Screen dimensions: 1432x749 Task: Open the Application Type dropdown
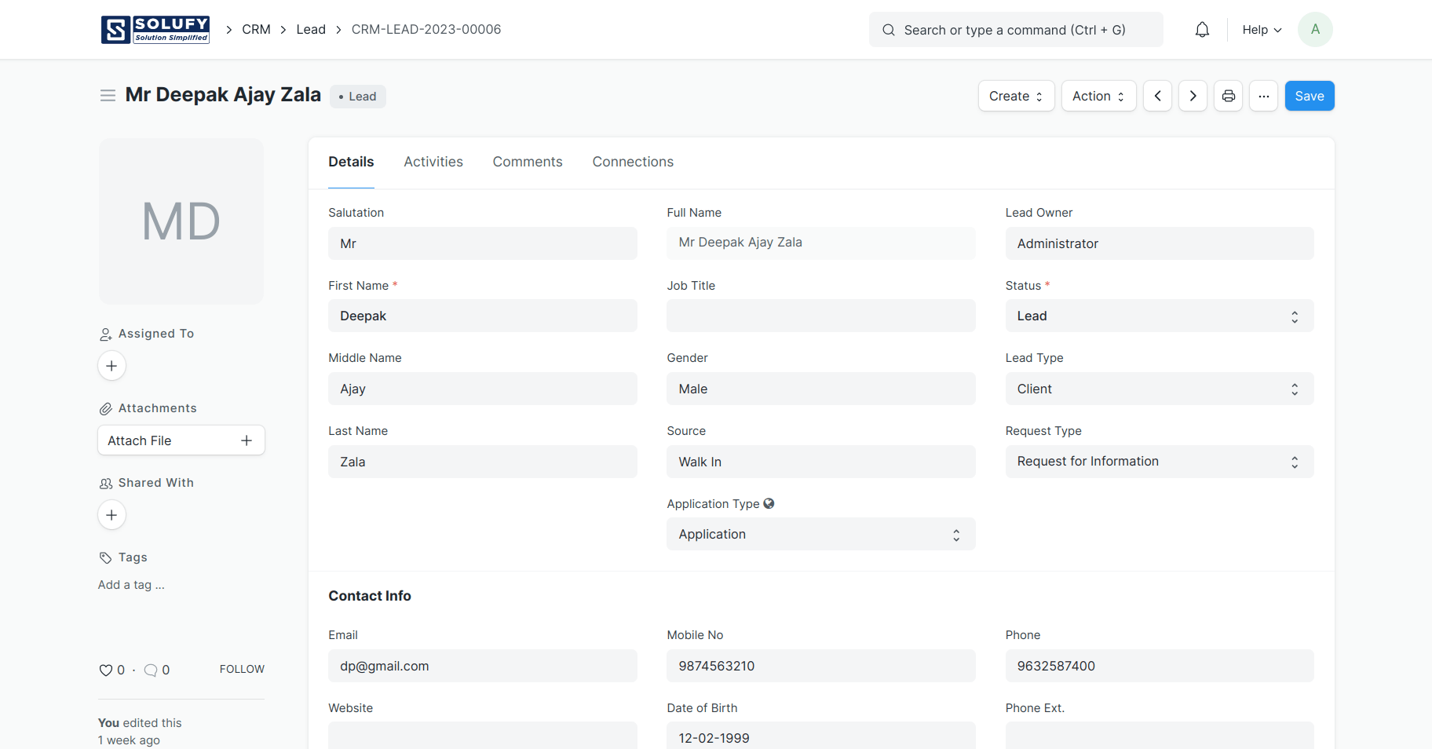(x=820, y=534)
